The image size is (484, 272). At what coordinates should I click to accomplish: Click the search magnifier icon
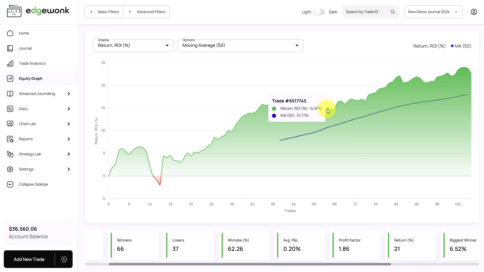(392, 12)
